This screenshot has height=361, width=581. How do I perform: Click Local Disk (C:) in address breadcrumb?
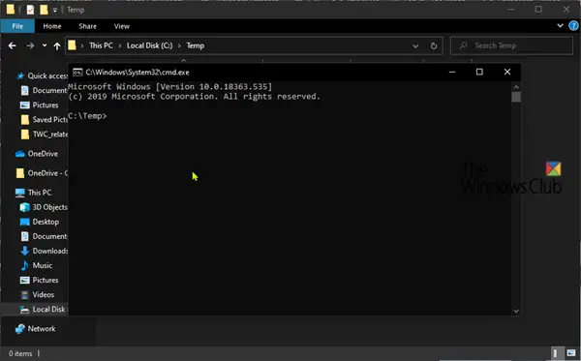click(x=149, y=45)
